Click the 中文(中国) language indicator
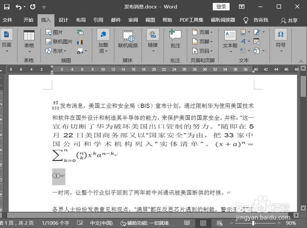 (101, 223)
